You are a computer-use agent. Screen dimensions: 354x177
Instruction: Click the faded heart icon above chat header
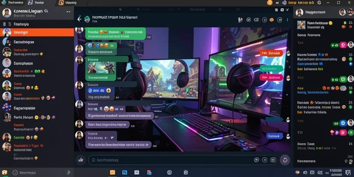click(x=121, y=9)
